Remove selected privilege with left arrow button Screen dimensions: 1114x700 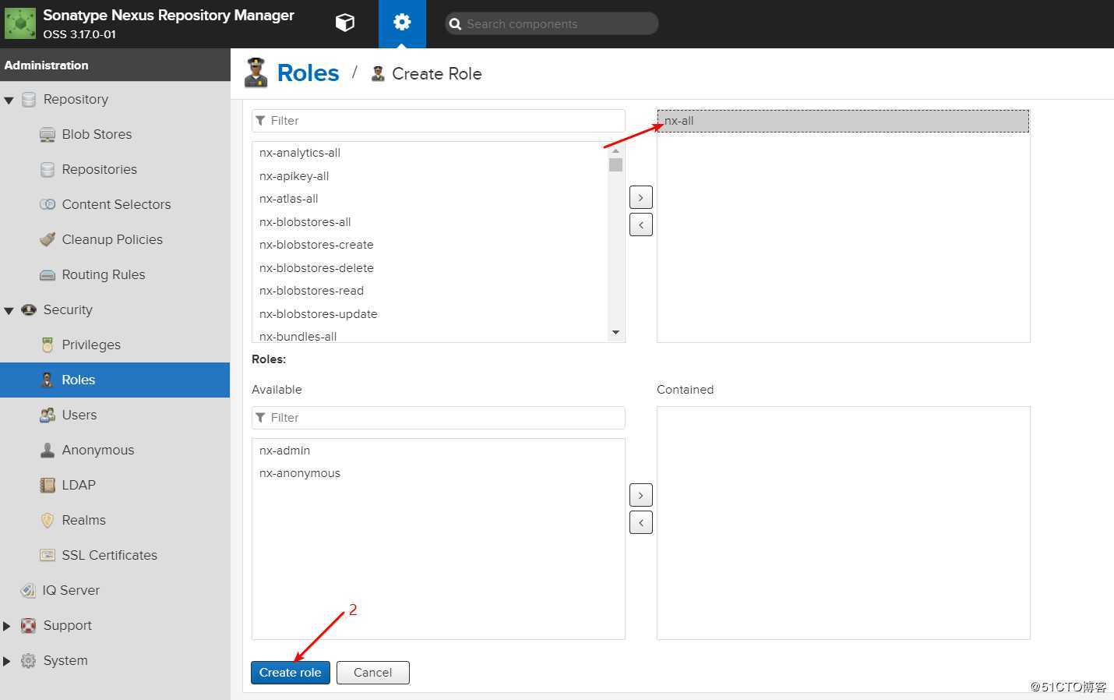click(640, 224)
